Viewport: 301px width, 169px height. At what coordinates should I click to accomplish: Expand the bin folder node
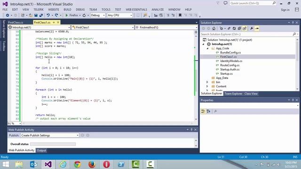coord(207,82)
